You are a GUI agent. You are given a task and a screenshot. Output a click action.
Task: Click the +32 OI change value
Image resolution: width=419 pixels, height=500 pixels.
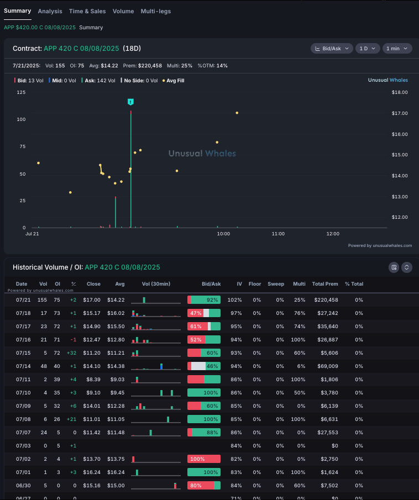click(71, 353)
